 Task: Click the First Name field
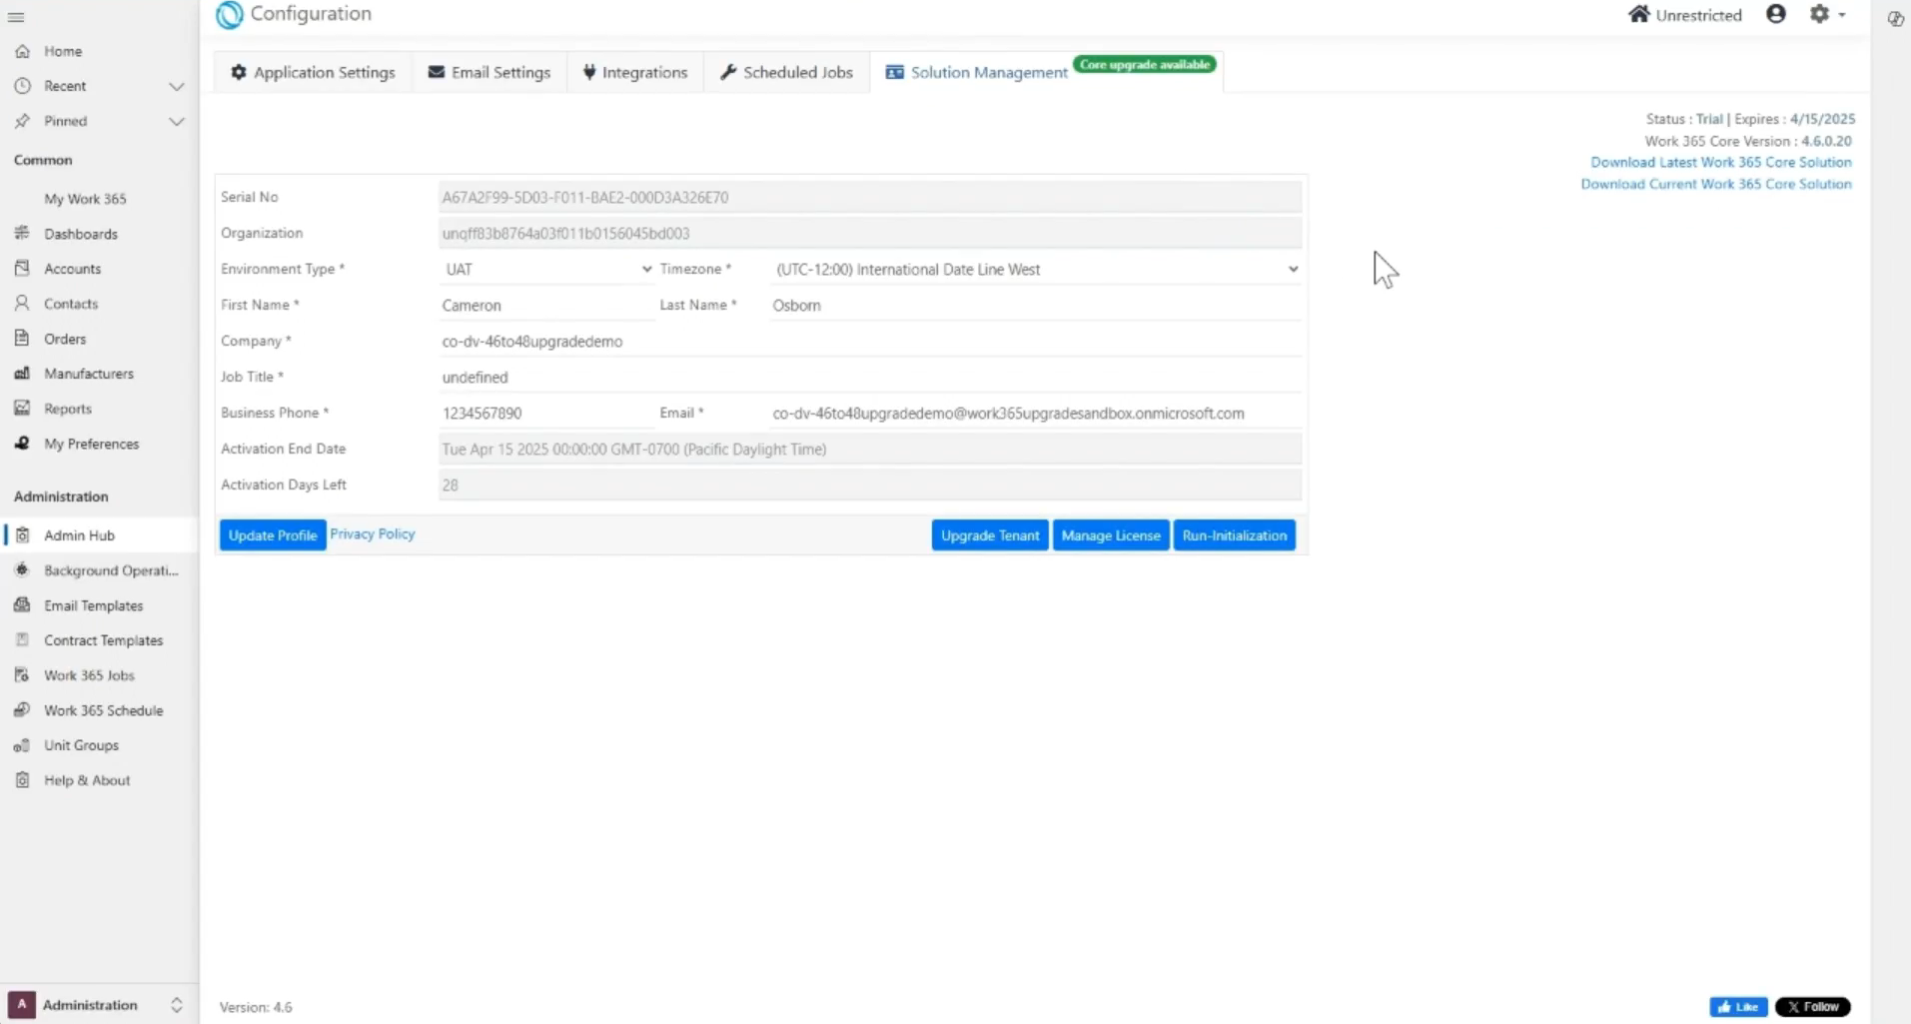pos(546,306)
